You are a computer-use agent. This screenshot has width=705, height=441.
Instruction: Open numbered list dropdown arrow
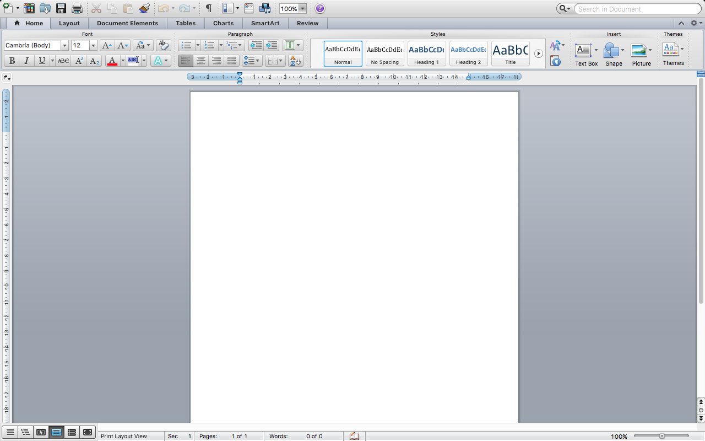tap(220, 46)
